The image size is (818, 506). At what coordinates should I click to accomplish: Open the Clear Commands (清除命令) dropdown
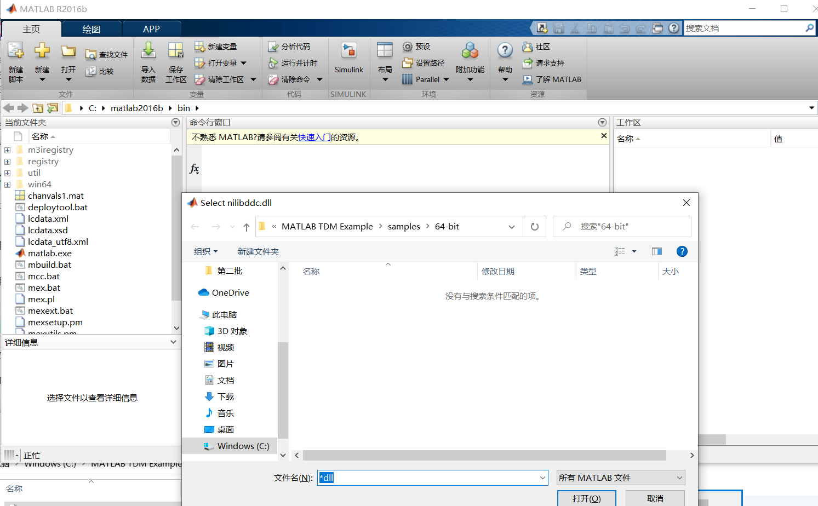(320, 79)
